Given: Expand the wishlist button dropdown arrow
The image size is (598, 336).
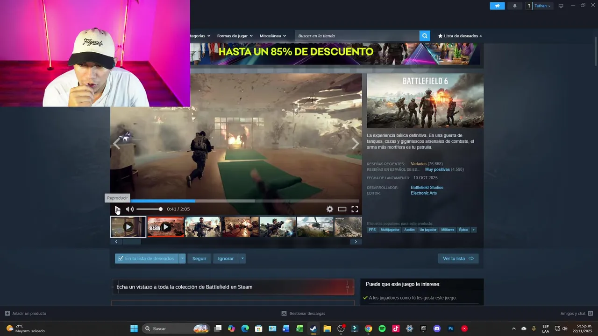Looking at the screenshot, I should click(182, 259).
